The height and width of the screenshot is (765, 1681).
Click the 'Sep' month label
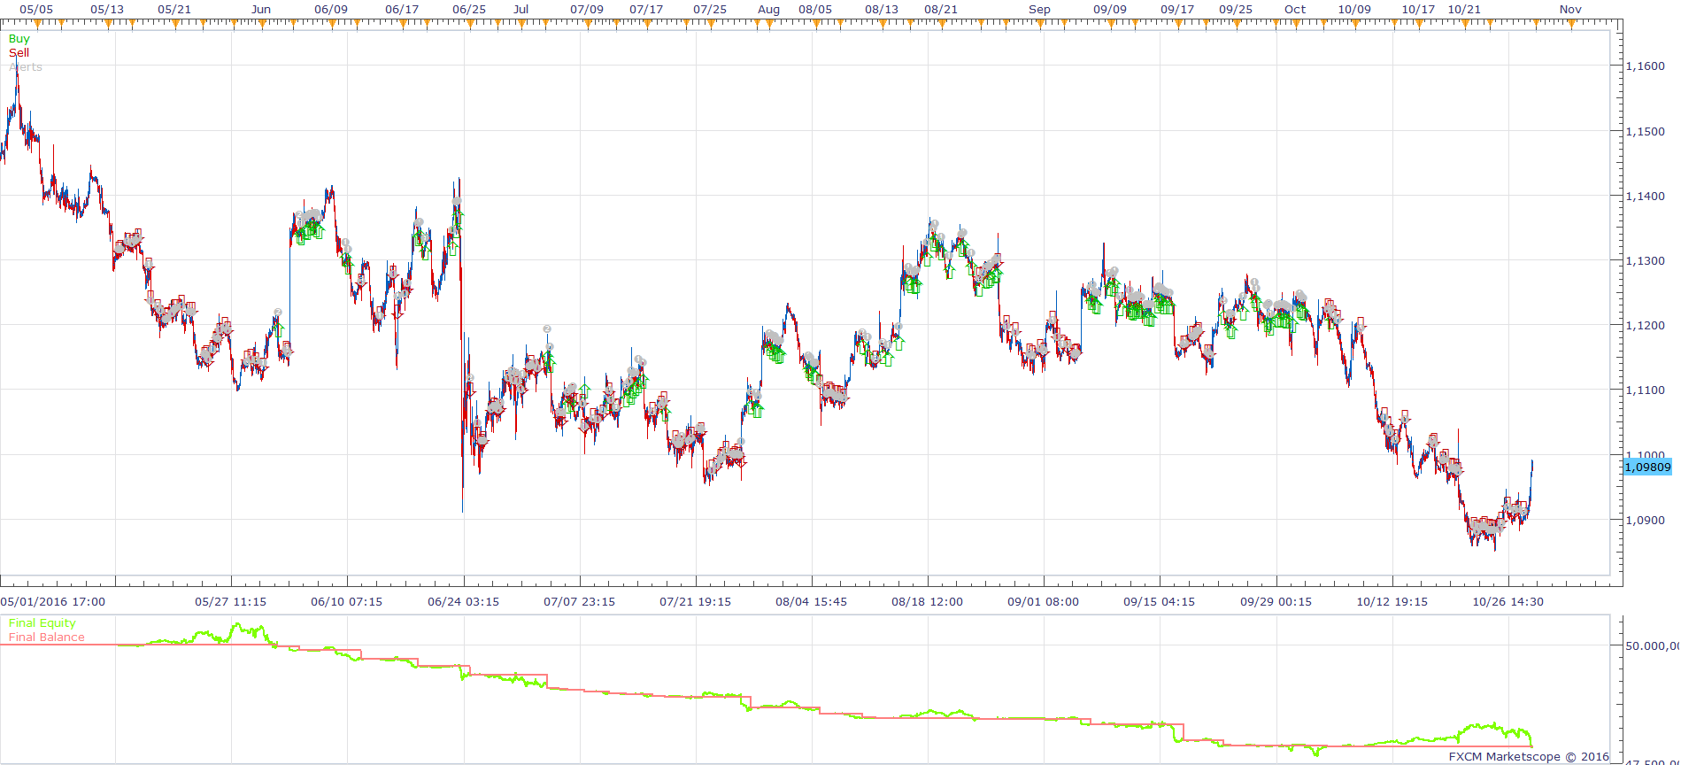1040,10
